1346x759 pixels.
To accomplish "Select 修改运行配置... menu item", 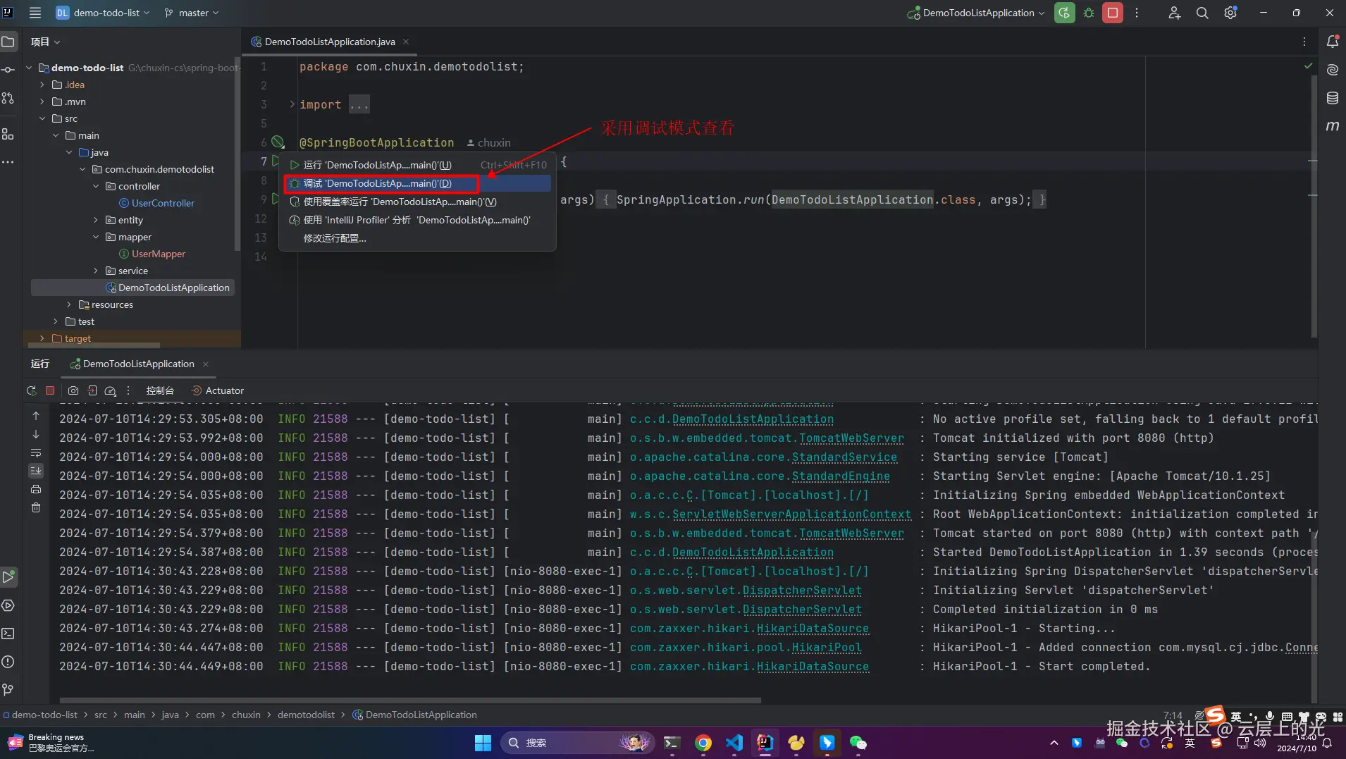I will click(418, 238).
